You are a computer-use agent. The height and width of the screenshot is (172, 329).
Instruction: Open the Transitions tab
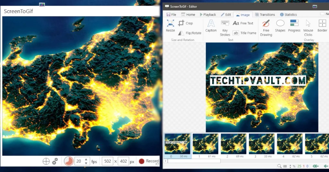click(265, 15)
